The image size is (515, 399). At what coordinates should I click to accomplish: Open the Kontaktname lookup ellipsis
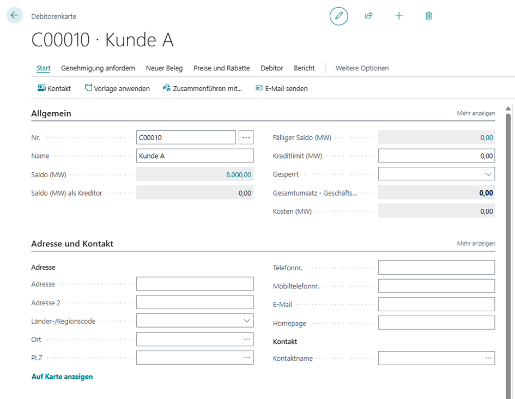[x=488, y=358]
